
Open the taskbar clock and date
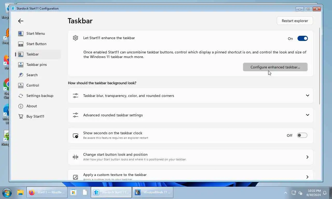click(x=313, y=193)
